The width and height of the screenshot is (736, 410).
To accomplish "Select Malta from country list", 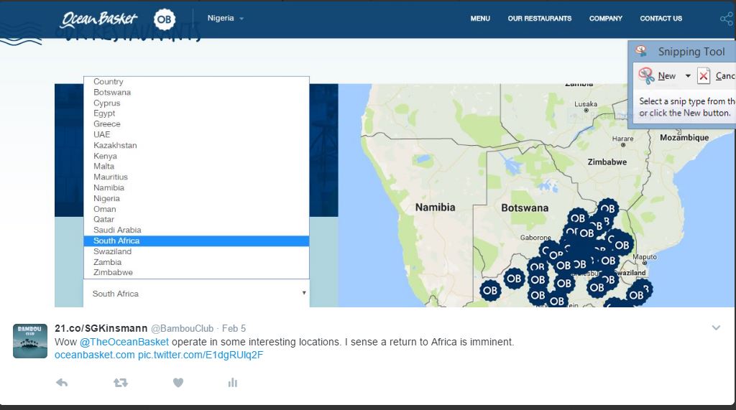I will pos(196,167).
